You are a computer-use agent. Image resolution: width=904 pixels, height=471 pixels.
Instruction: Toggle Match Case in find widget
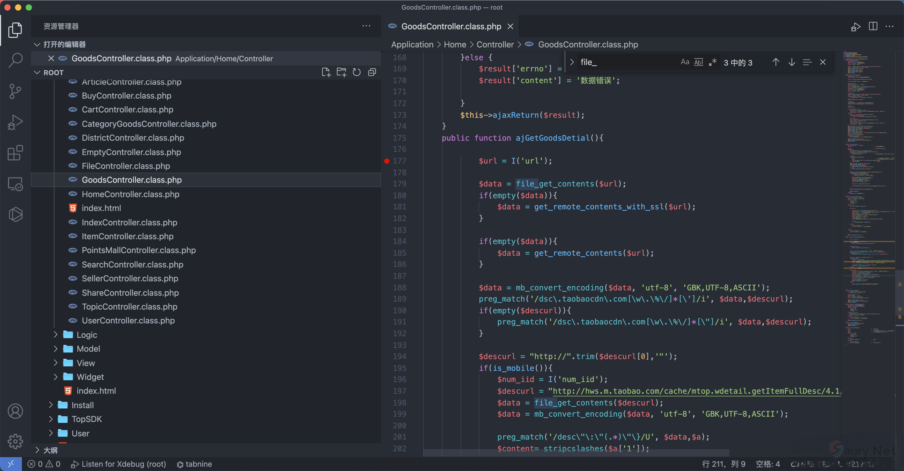[685, 62]
